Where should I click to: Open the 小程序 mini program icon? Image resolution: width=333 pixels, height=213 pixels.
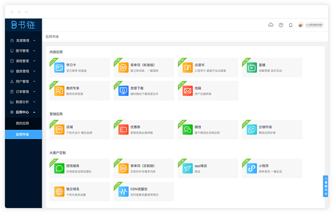pos(252,168)
